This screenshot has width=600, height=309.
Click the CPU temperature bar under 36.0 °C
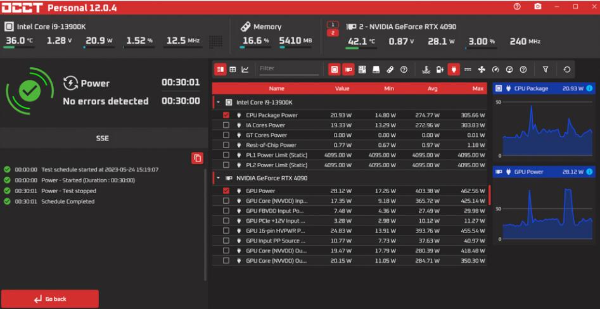click(x=19, y=47)
